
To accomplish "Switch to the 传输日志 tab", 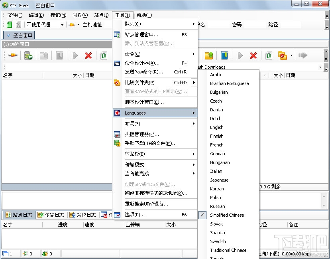I will [51, 215].
